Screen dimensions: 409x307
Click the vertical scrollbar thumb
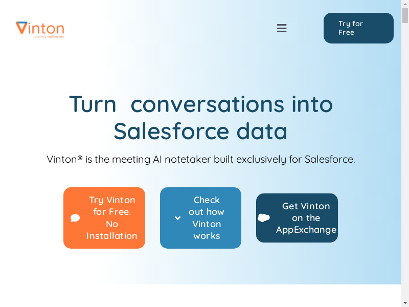click(x=405, y=15)
